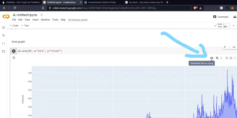Screen dimensions: 237x118
Task: Open the Drive icon beside notebook title
Action: tap(14, 15)
